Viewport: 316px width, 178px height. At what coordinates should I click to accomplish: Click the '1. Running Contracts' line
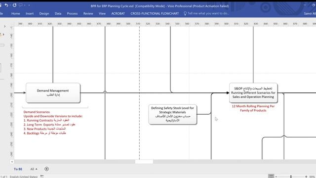pyautogui.click(x=46, y=120)
